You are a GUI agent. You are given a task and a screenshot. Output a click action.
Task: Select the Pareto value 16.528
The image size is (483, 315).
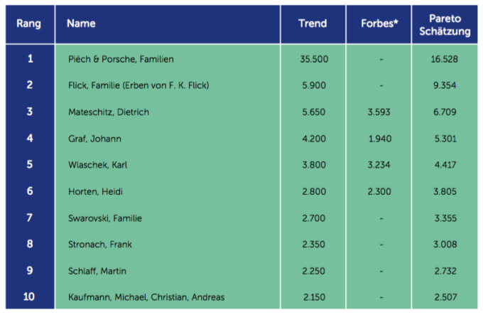(444, 59)
